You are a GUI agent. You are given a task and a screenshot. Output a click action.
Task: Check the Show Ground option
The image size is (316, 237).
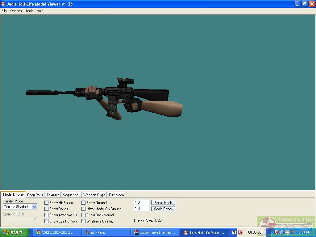click(x=84, y=203)
